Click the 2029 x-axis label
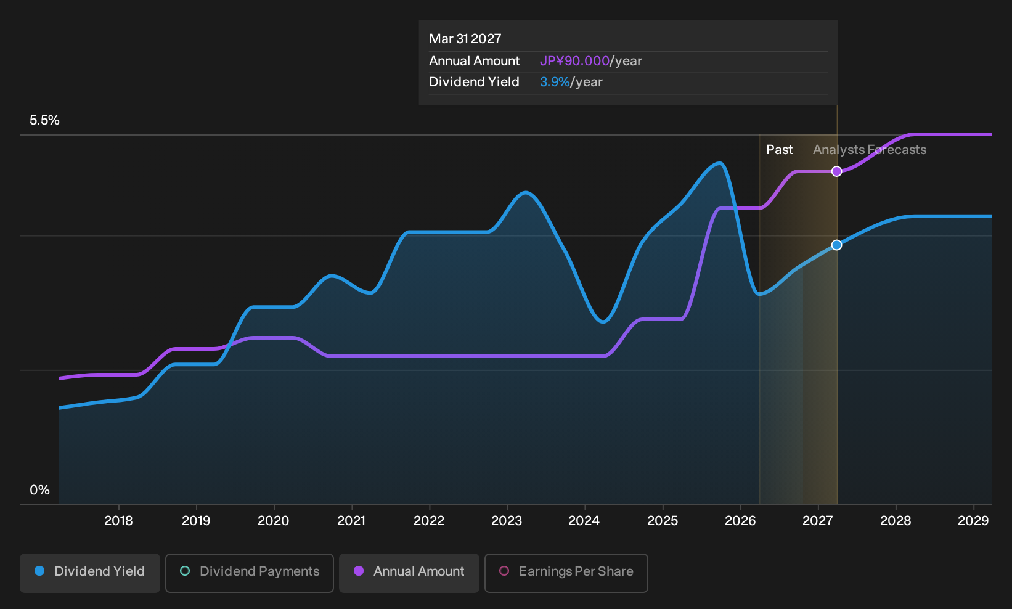Screen dimensions: 1012x609 [x=973, y=521]
